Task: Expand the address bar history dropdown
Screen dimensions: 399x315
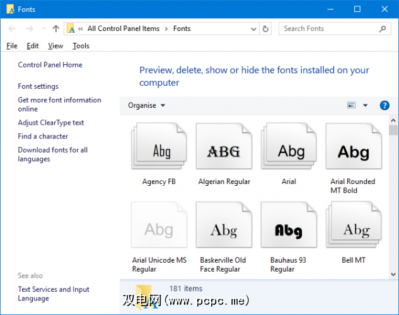Action: (253, 28)
